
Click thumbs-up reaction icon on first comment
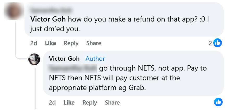[x=217, y=43]
